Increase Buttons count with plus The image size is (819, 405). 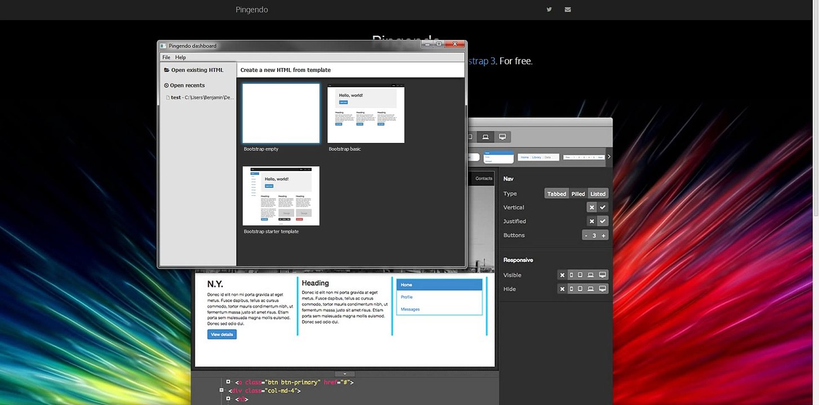(x=604, y=236)
